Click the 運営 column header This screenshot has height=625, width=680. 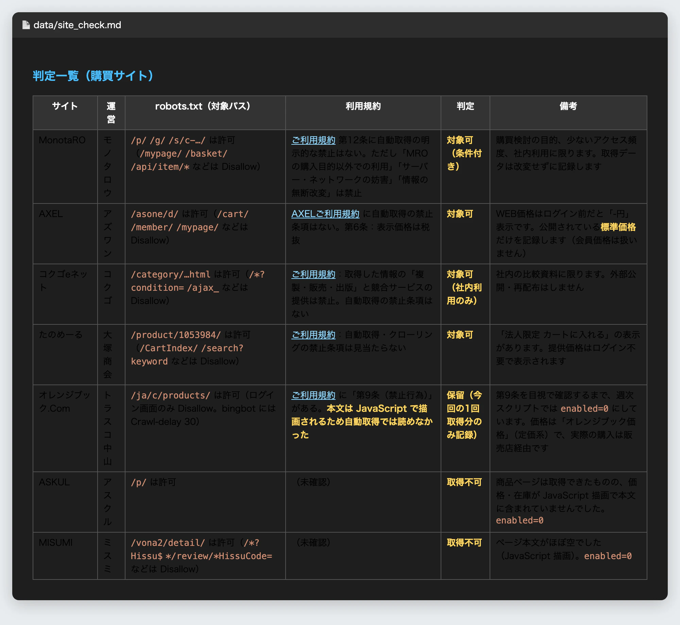[111, 112]
